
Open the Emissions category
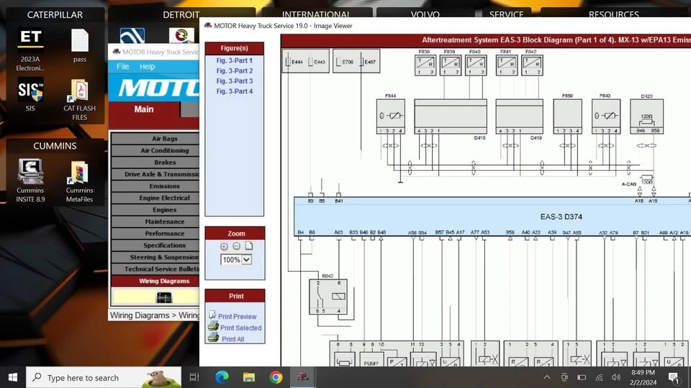click(155, 186)
